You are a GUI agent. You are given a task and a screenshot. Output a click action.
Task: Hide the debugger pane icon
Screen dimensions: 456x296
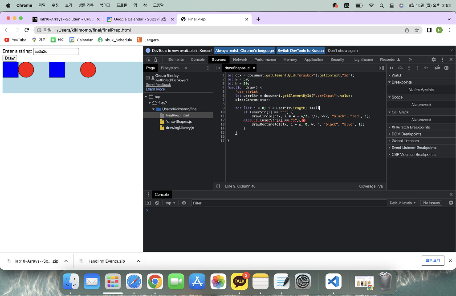[381, 68]
